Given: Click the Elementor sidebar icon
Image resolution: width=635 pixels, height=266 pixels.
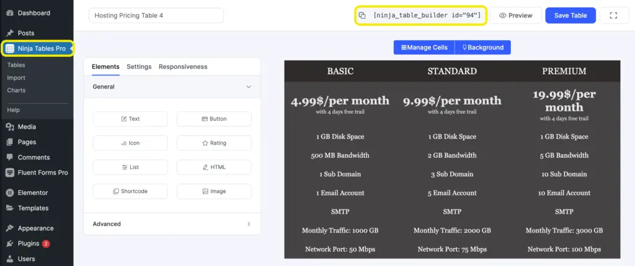Looking at the screenshot, I should [x=10, y=192].
